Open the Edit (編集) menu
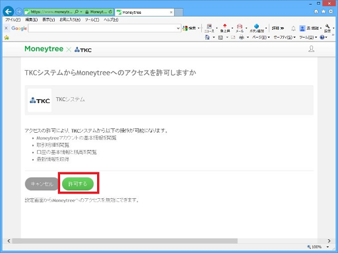 tap(32, 20)
